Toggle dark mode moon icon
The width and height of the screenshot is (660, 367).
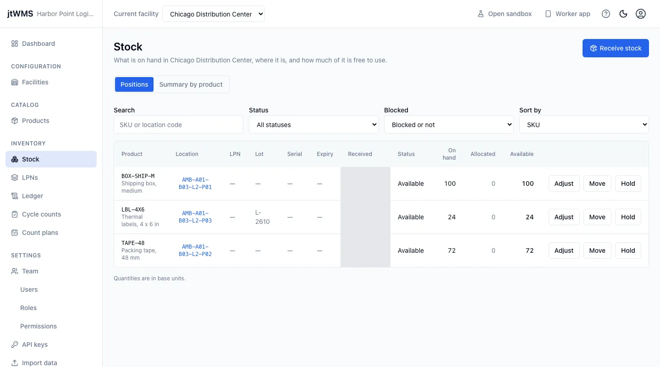point(623,14)
